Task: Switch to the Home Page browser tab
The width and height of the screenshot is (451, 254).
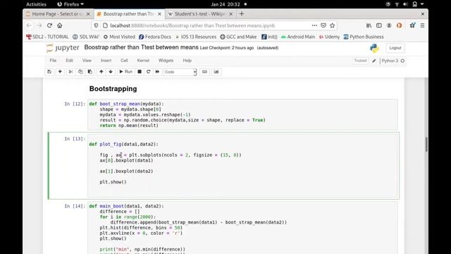Action: click(x=58, y=14)
